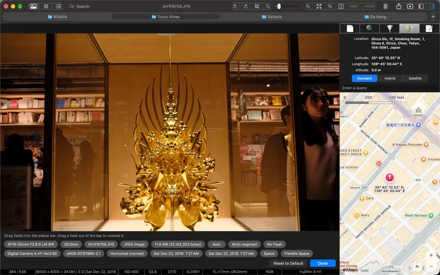Click Reset to Default button

288,263
